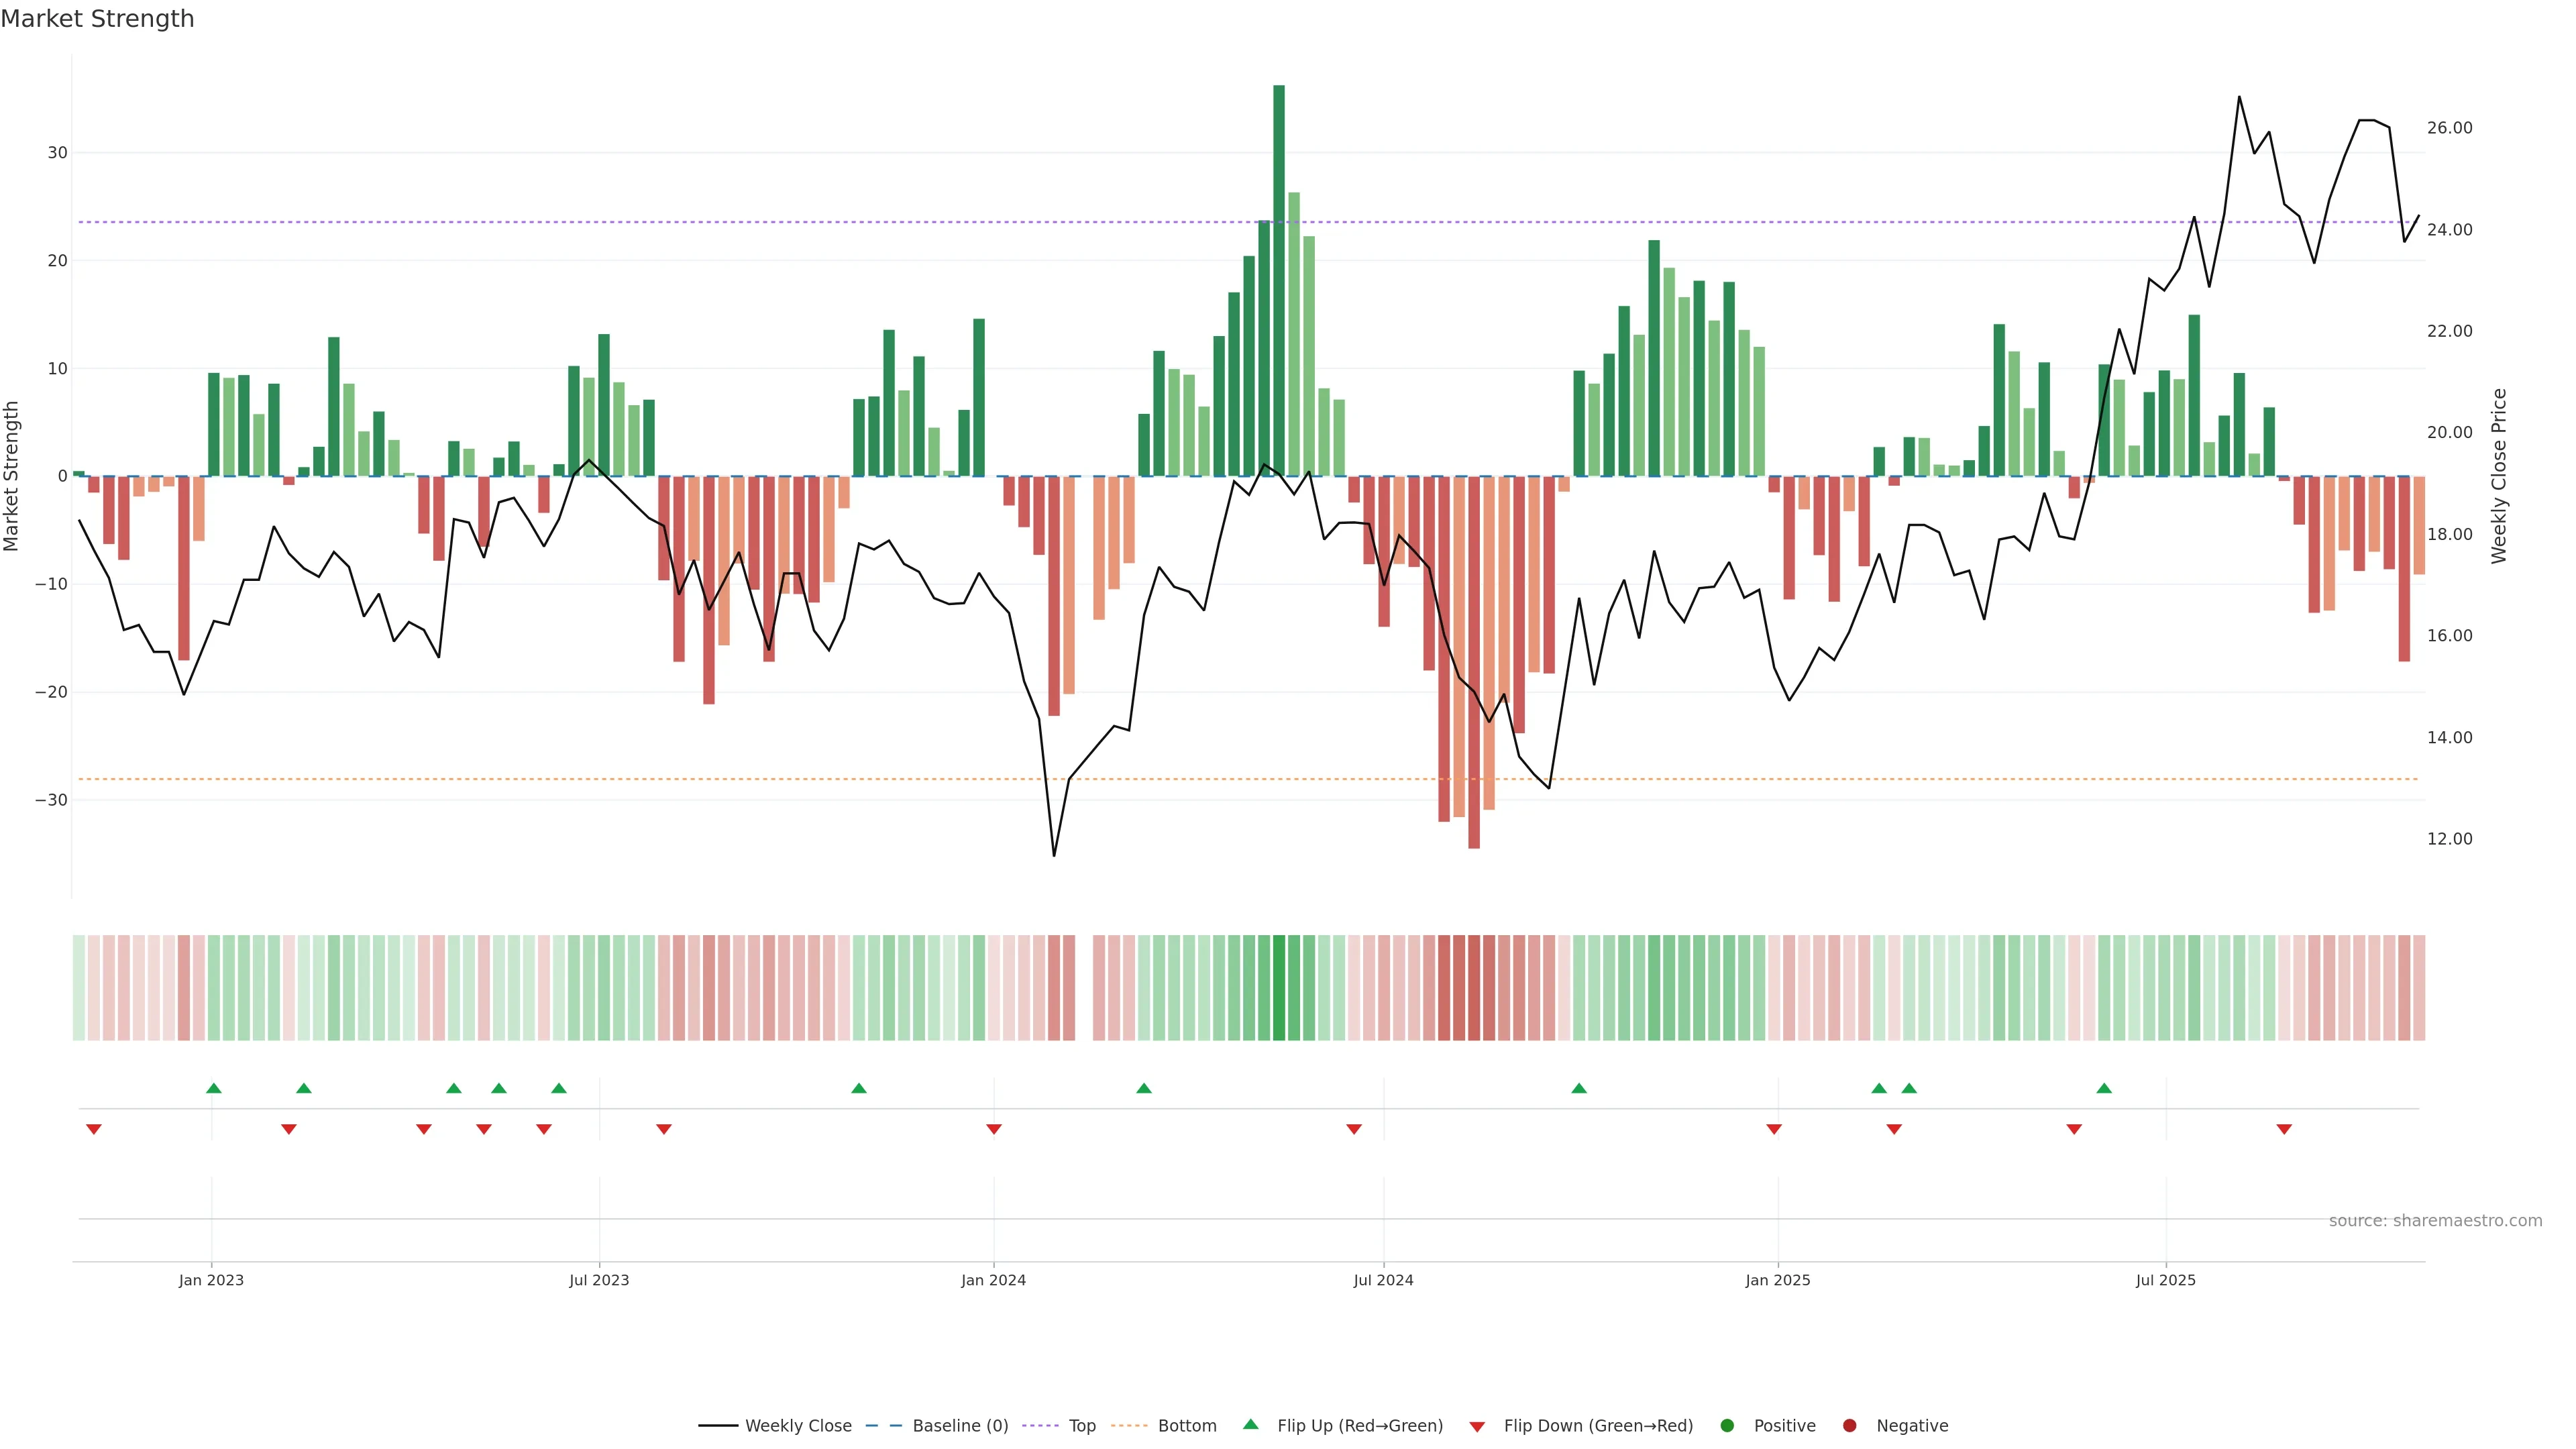Click the darkest green heatmap strip cell
The height and width of the screenshot is (1449, 2576).
coord(1279,988)
